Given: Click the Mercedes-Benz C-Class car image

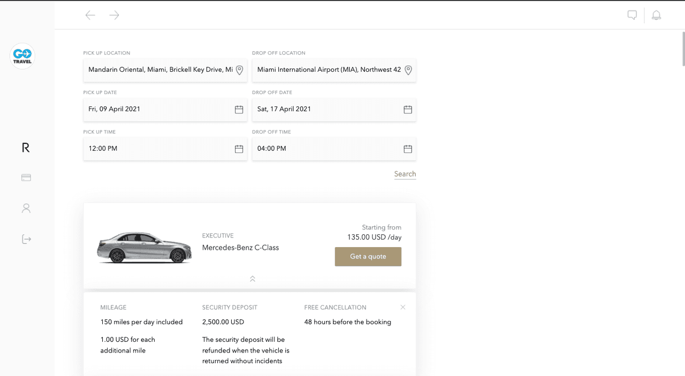Looking at the screenshot, I should click(144, 248).
